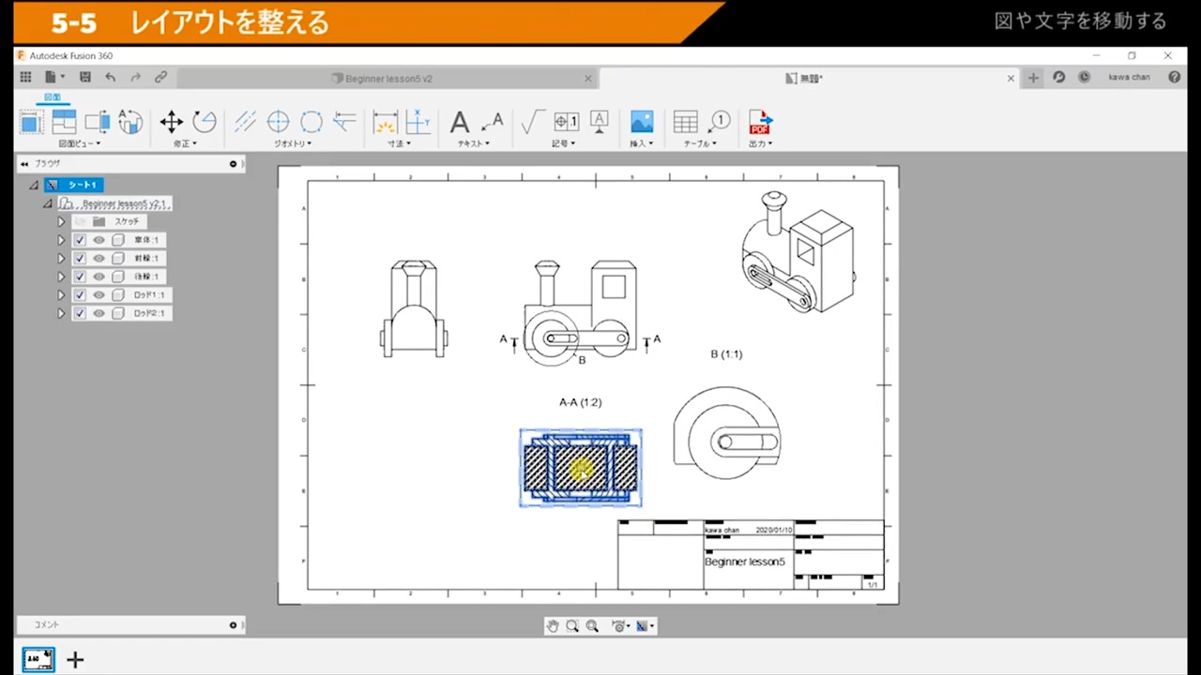The height and width of the screenshot is (675, 1201).
Task: Hide 後輪:1 with its eye icon
Action: 99,277
